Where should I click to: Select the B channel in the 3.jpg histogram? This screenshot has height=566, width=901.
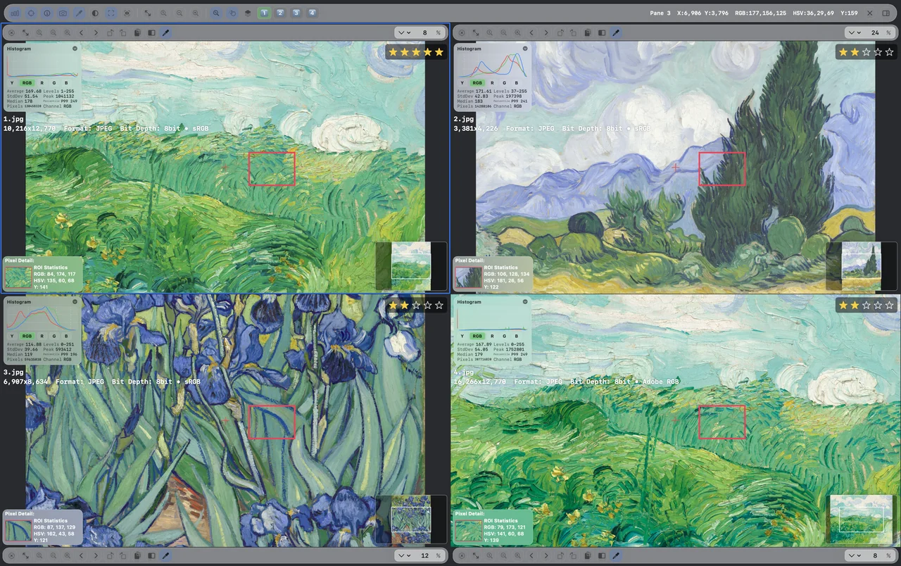[68, 337]
